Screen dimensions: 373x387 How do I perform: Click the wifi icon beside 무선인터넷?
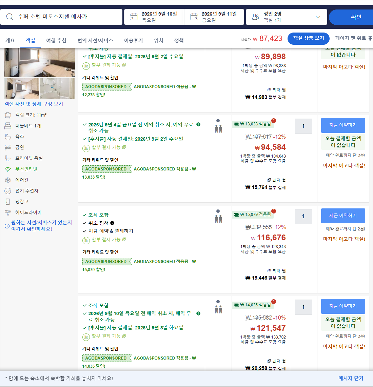click(x=8, y=169)
